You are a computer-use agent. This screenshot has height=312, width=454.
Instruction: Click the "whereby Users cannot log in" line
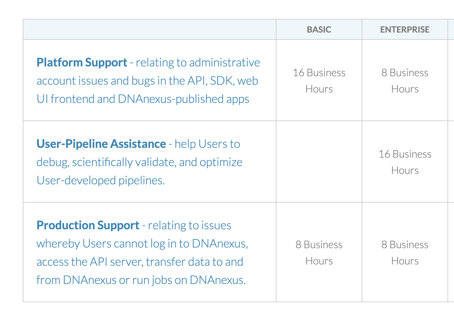[142, 244]
